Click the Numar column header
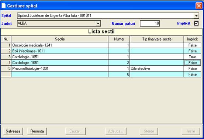Image resolution: width=204 pixels, height=139 pixels. (x=119, y=39)
